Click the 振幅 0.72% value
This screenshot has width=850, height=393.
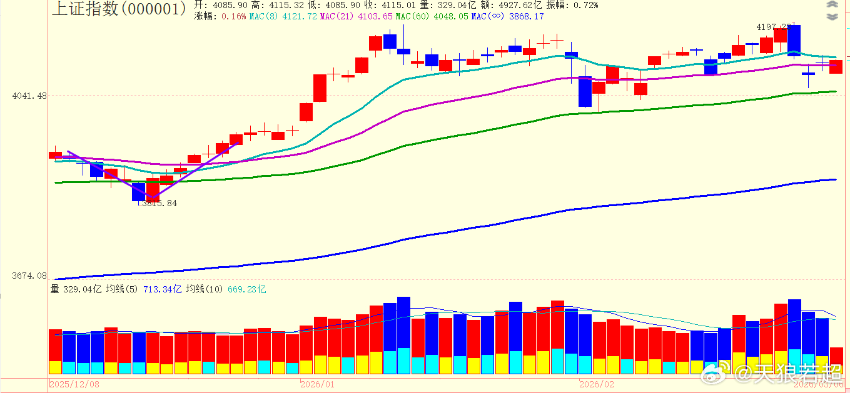[573, 5]
